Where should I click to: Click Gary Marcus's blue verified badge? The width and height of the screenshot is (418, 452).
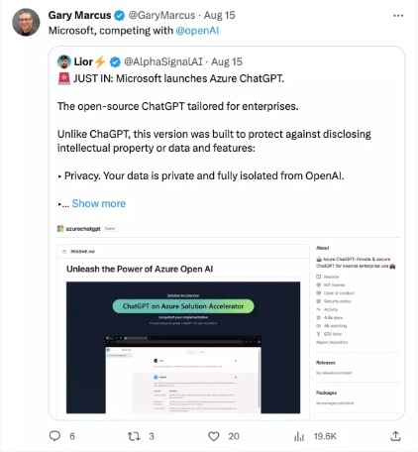[120, 15]
